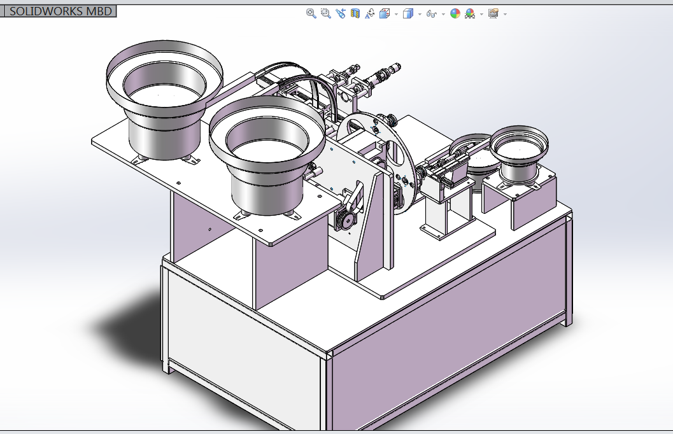Click the Previous View icon
Screen dimensions: 673x434
tap(341, 14)
